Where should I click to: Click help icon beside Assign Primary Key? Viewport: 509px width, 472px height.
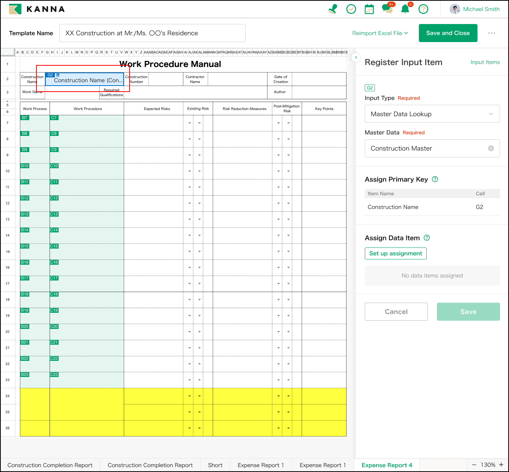(x=435, y=179)
